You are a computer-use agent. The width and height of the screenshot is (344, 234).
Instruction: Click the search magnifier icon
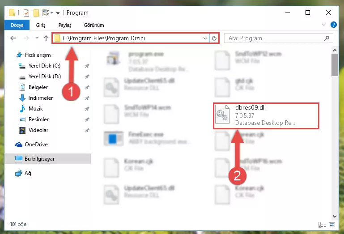(x=327, y=38)
